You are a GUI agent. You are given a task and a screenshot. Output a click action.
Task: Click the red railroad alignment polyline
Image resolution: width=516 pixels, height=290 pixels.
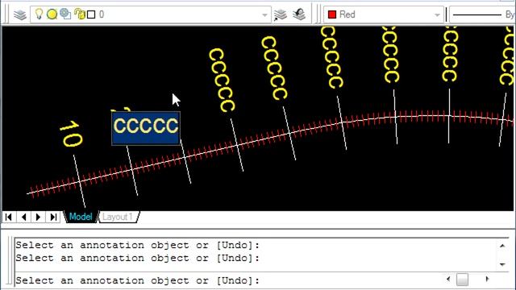[264, 139]
